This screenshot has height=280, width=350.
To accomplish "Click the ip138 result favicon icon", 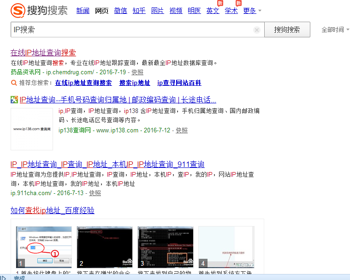I will pos(14,100).
